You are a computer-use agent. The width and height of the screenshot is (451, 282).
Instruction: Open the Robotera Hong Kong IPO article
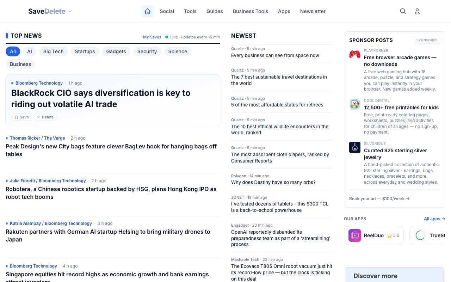click(111, 193)
